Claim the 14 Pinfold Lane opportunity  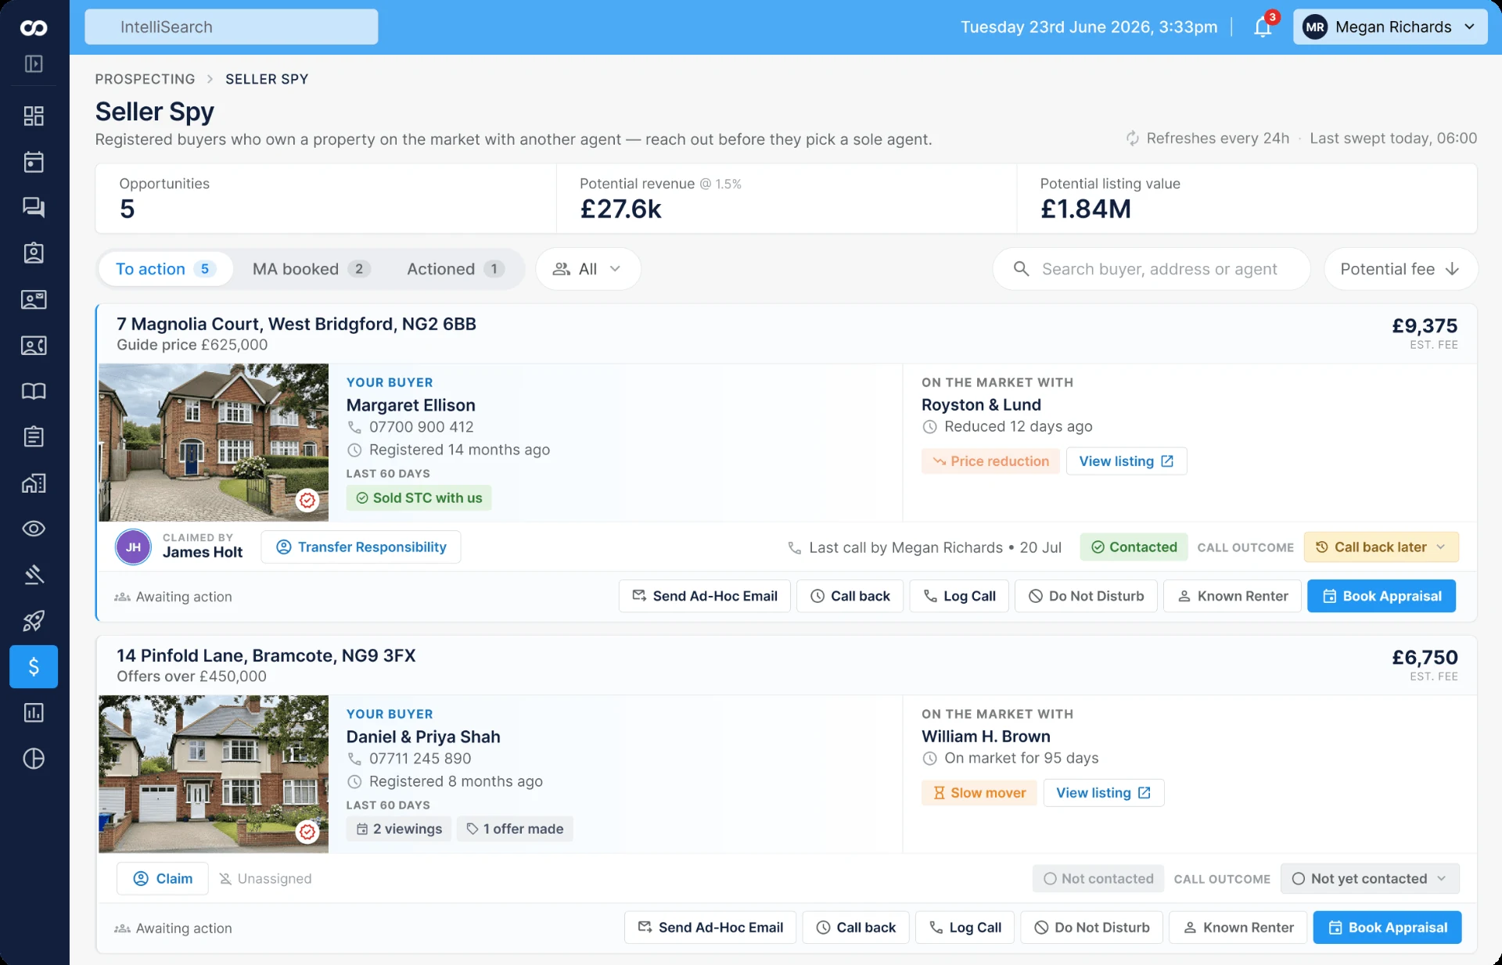163,879
